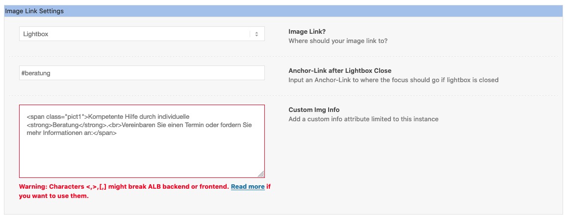This screenshot has height=219, width=567.
Task: Click the dropdown arrows beside Lightbox
Action: pos(257,34)
